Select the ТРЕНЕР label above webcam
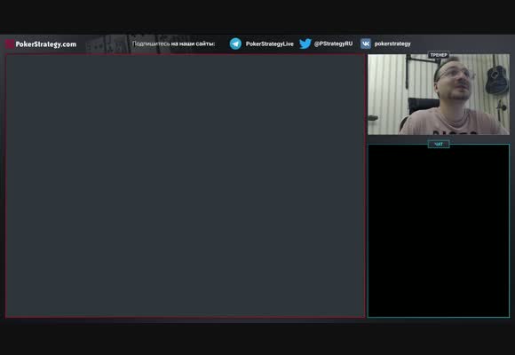Screen dimensions: 515x355 tap(439, 55)
